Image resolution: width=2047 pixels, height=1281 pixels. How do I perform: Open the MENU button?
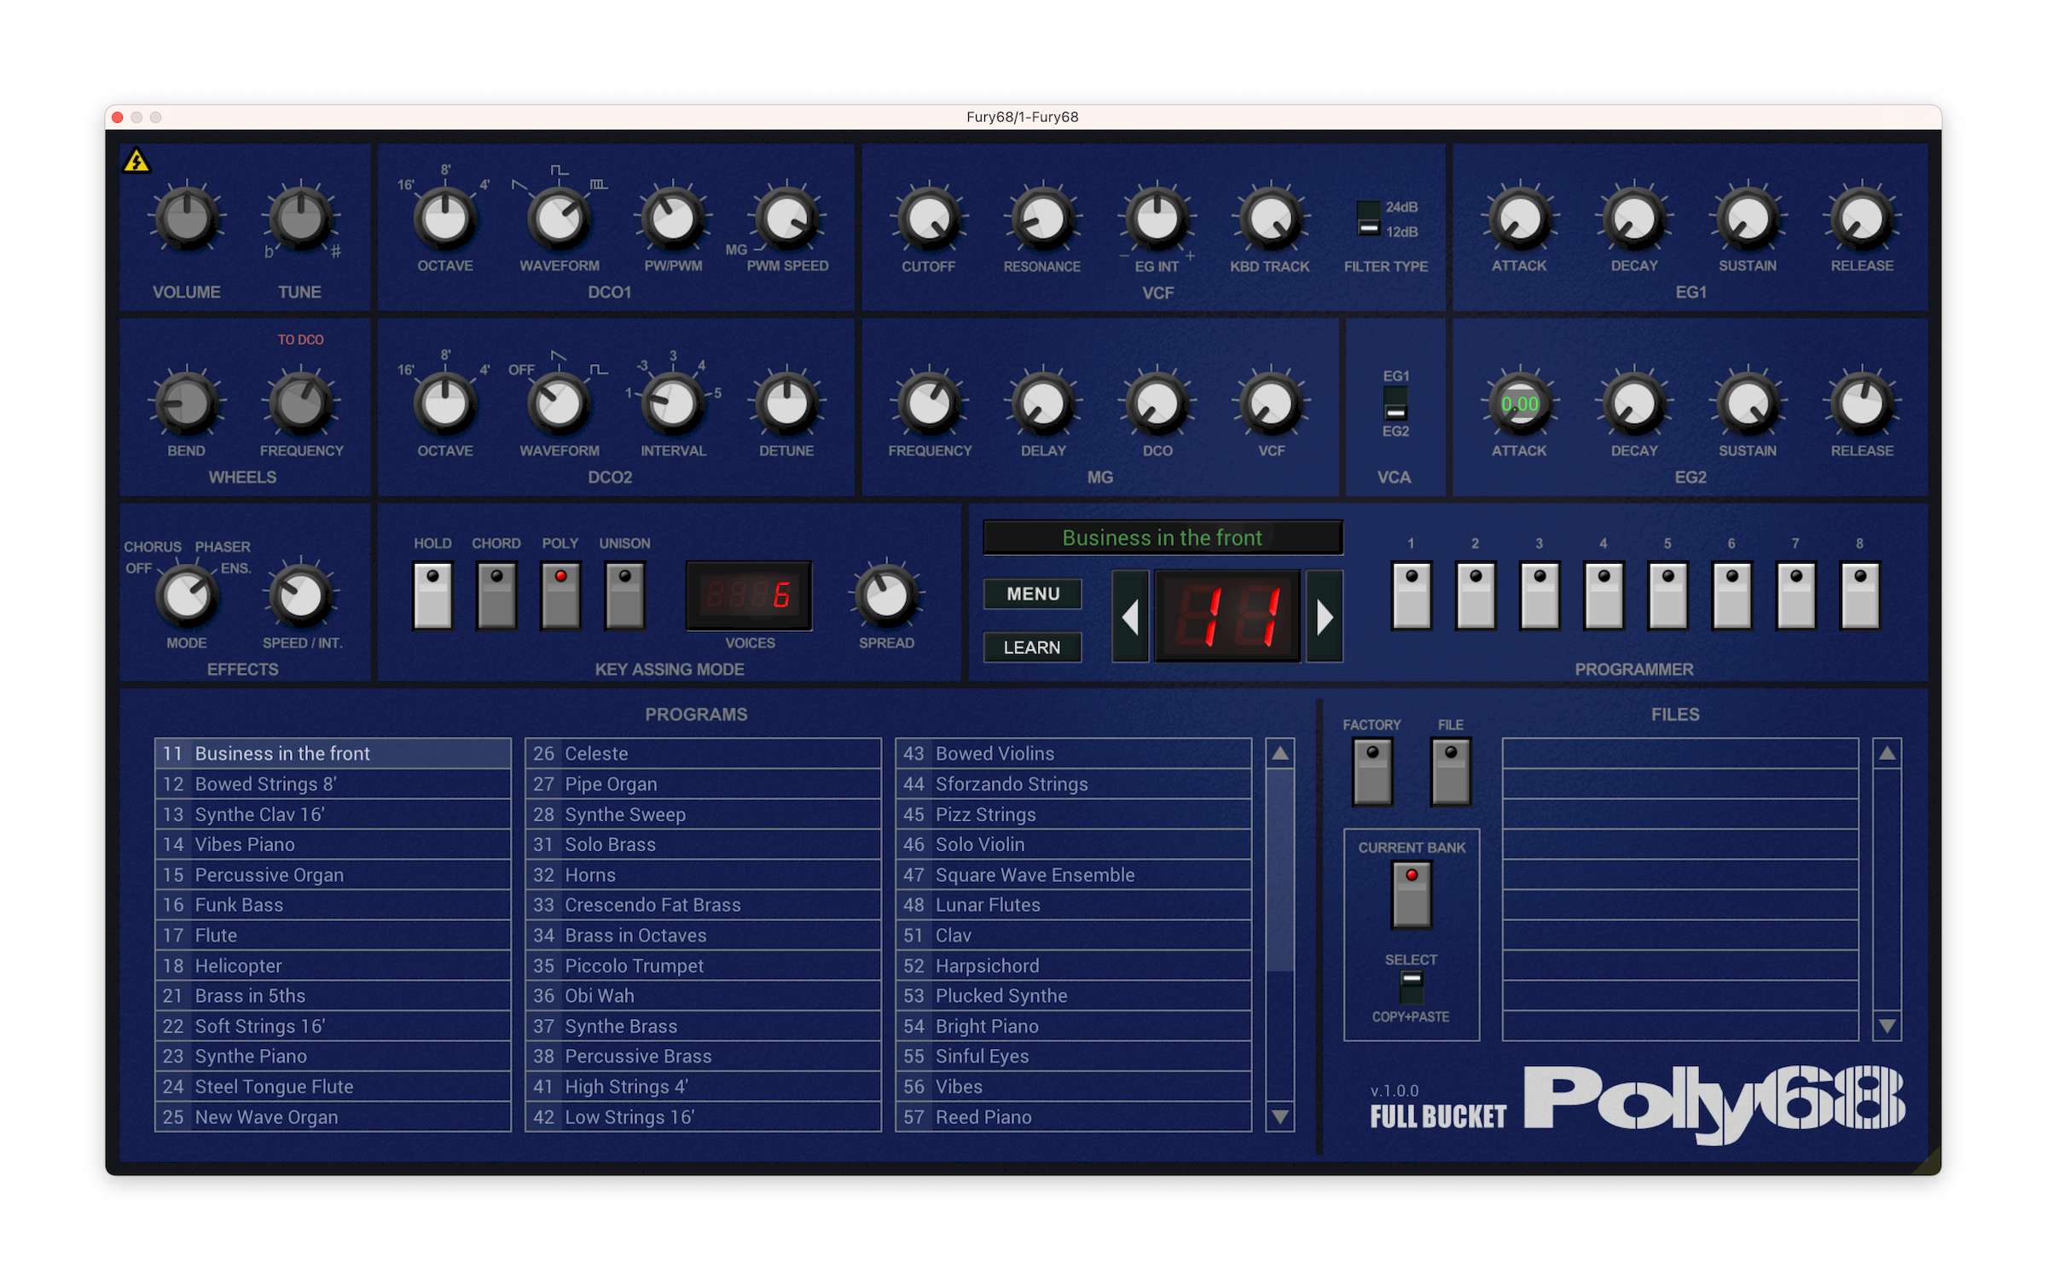click(x=1032, y=594)
